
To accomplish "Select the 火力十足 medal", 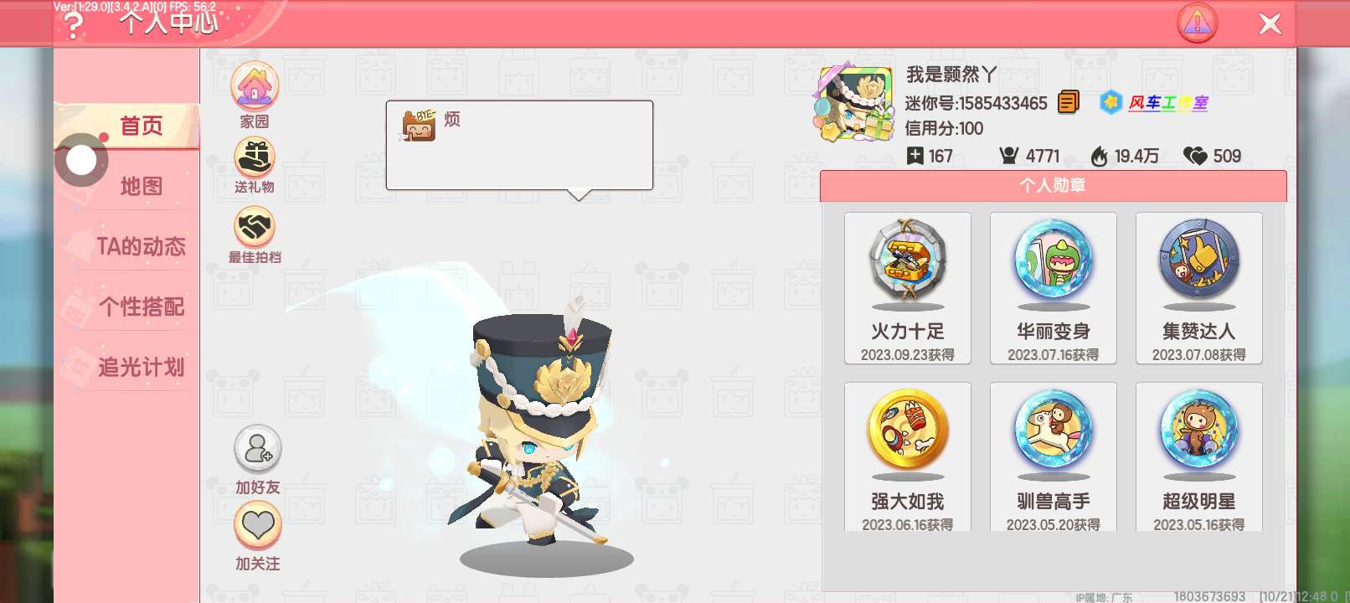I will pyautogui.click(x=908, y=288).
